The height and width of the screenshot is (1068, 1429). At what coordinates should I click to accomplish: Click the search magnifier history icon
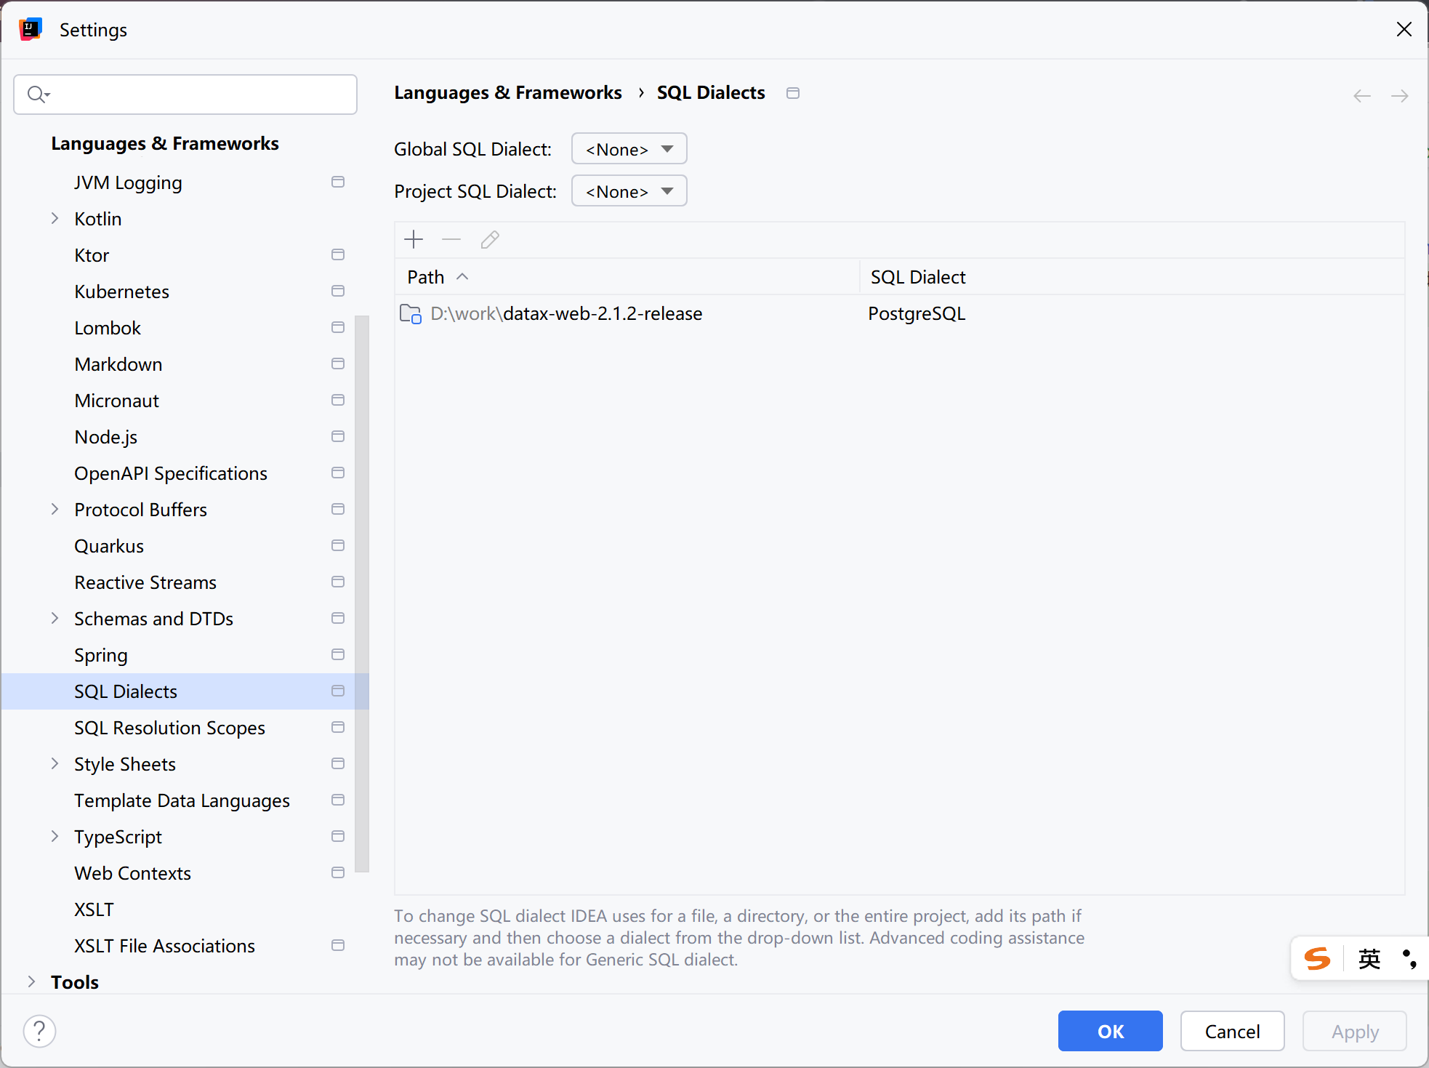click(x=38, y=95)
